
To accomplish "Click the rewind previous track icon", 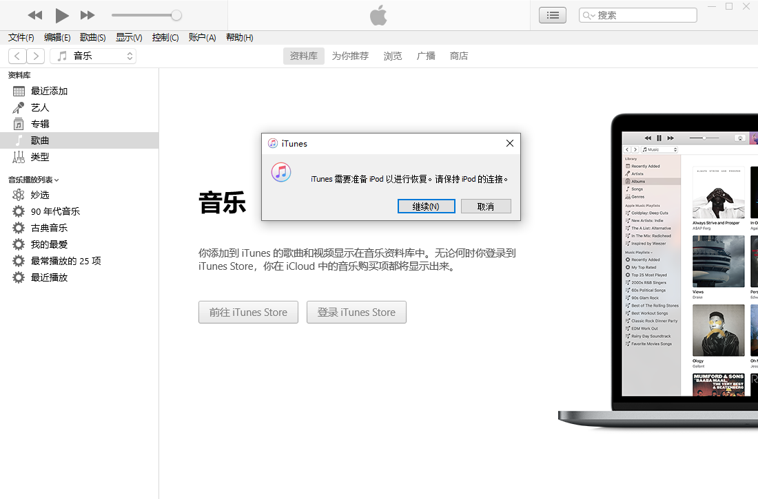I will (35, 15).
